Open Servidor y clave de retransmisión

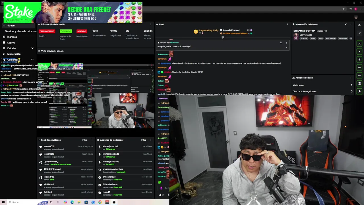pyautogui.click(x=21, y=31)
